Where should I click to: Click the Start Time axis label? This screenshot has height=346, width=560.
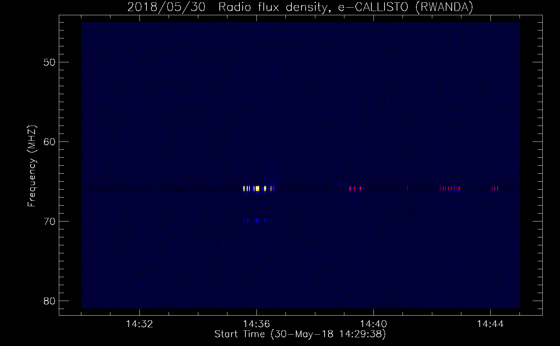coord(300,334)
